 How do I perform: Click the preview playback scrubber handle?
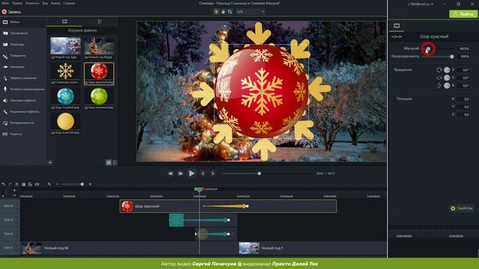tap(259, 173)
